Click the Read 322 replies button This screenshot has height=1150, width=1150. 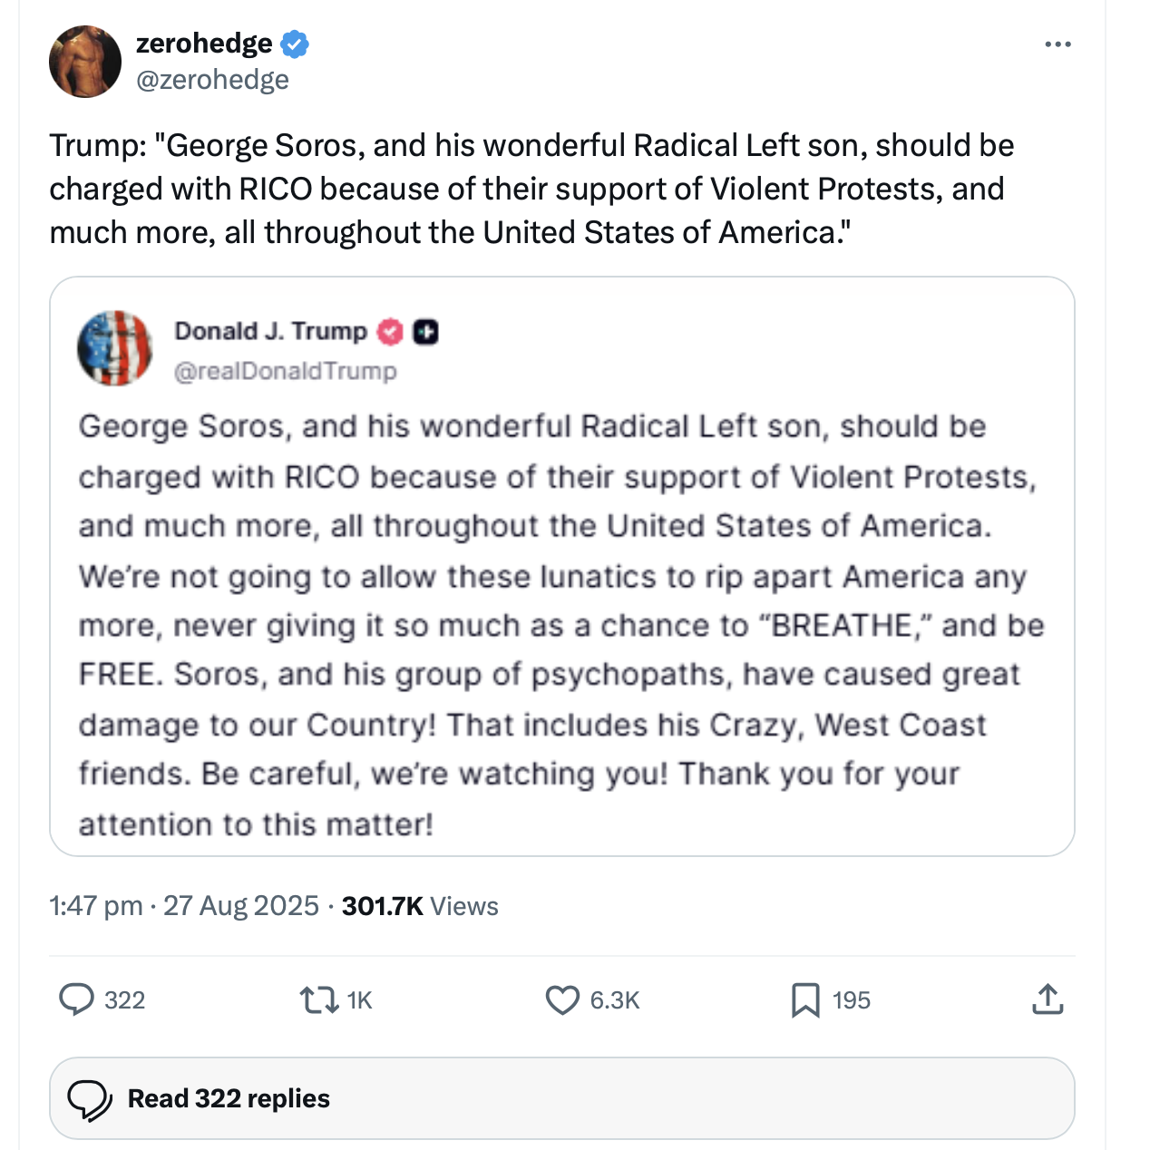point(561,1098)
